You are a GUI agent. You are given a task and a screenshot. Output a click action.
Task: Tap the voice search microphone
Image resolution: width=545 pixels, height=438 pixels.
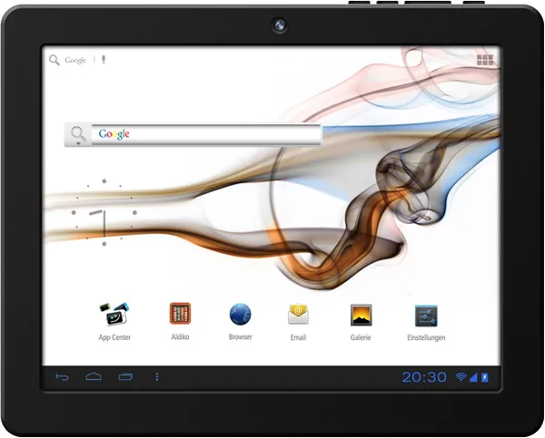tap(104, 60)
